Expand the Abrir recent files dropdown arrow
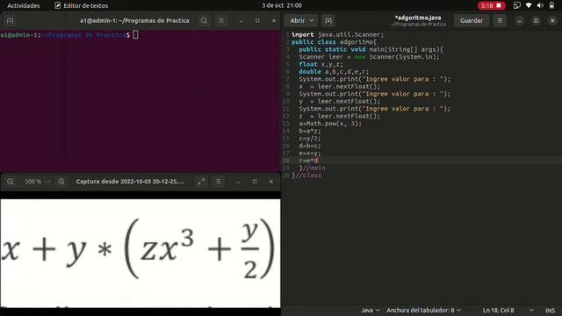The height and width of the screenshot is (316, 562). click(x=312, y=21)
